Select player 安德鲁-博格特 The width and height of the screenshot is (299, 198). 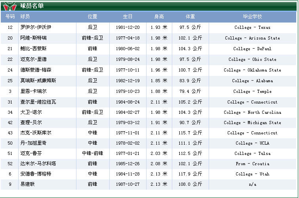pyautogui.click(x=36, y=174)
